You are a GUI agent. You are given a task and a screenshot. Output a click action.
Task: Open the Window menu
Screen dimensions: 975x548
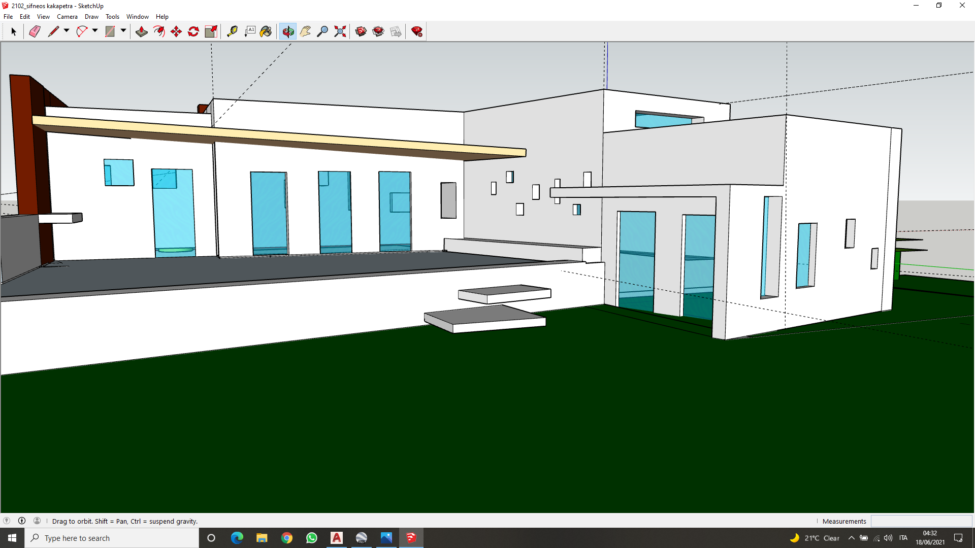[x=137, y=17]
